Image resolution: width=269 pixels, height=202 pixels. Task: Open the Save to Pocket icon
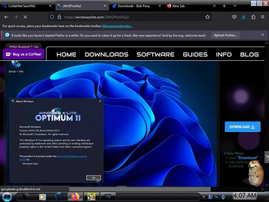234,17
